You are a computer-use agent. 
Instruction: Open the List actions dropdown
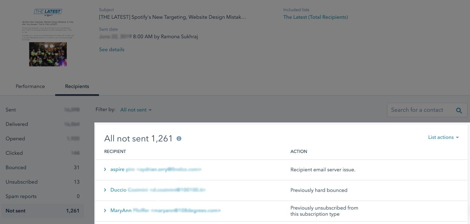[x=443, y=137]
